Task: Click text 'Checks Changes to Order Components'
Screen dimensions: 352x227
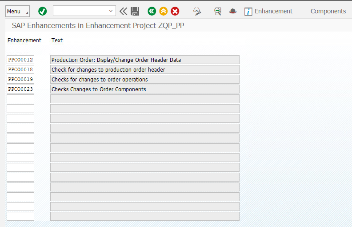Action: pos(99,89)
